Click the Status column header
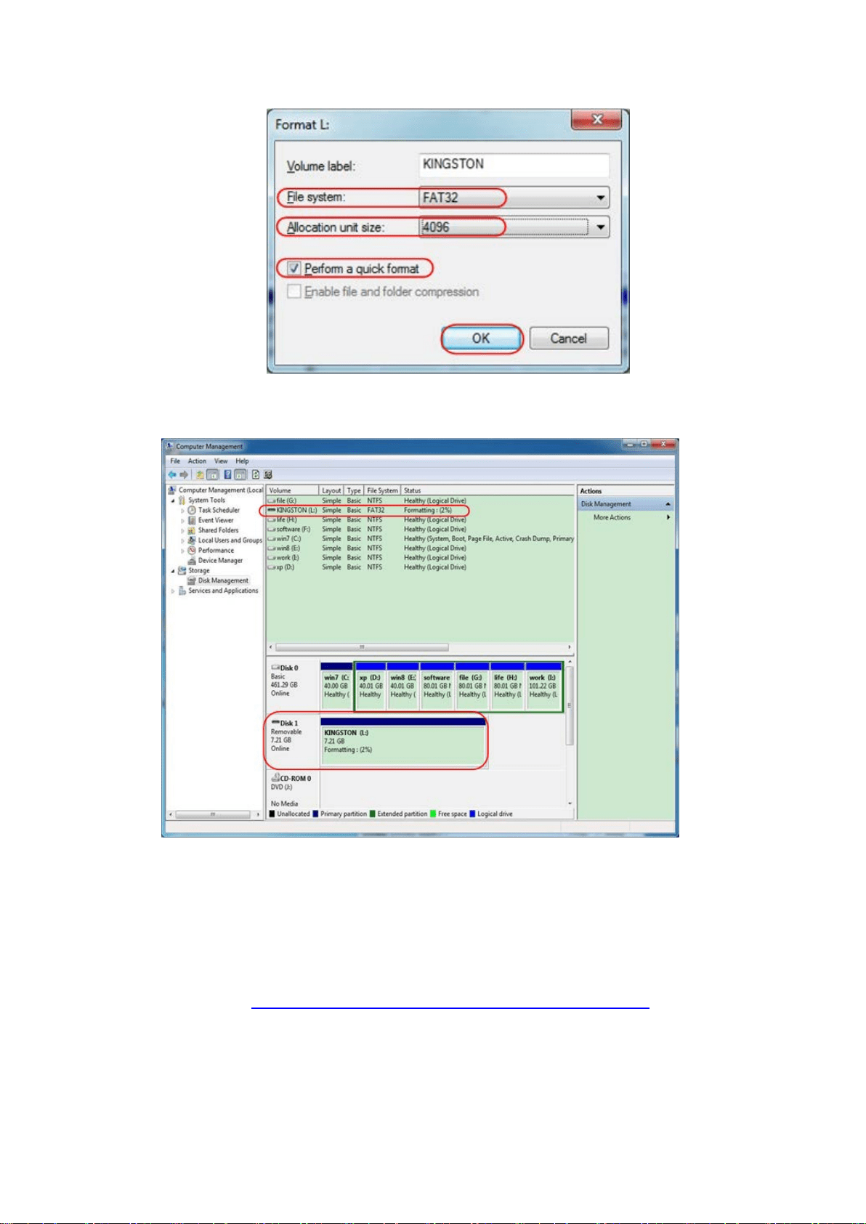866x1224 pixels. 488,490
